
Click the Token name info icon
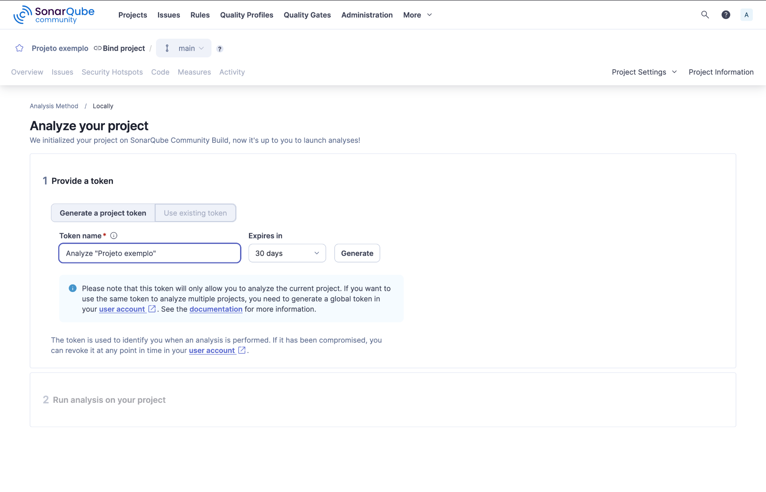click(114, 235)
